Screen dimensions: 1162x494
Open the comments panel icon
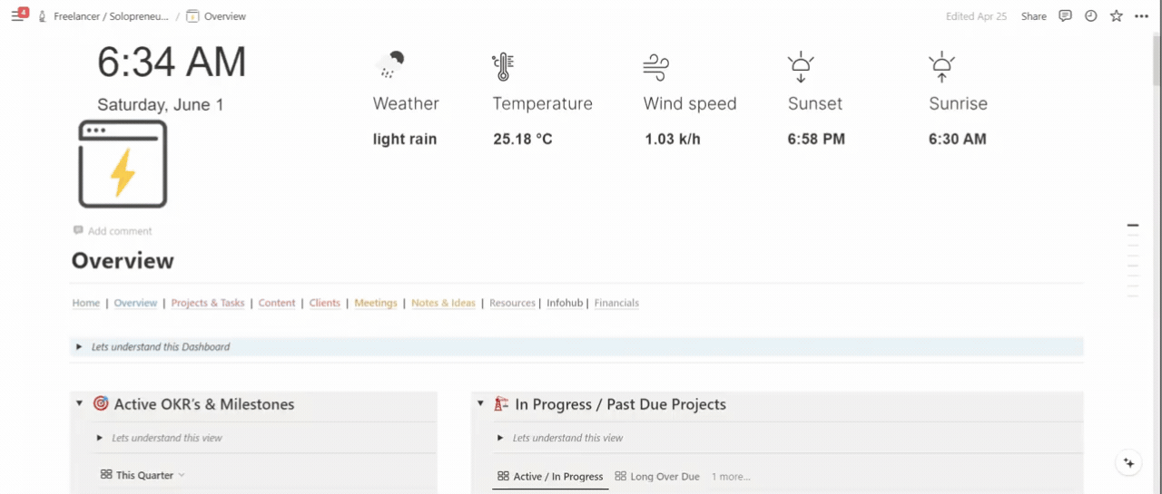(1065, 16)
